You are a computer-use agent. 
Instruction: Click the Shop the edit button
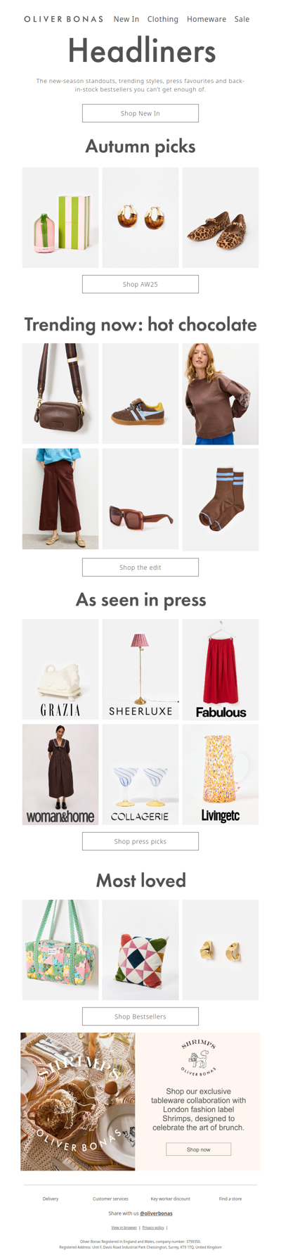(140, 567)
